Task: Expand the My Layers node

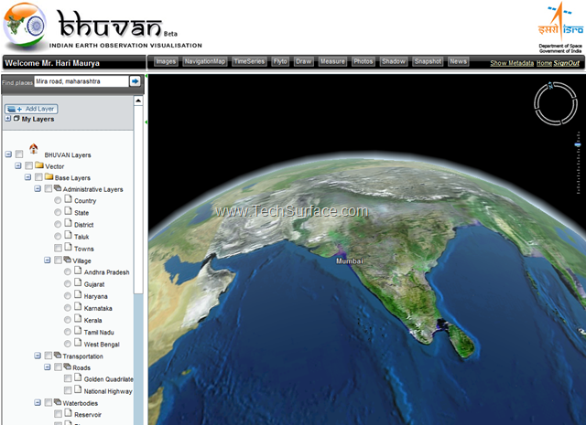Action: coord(8,119)
